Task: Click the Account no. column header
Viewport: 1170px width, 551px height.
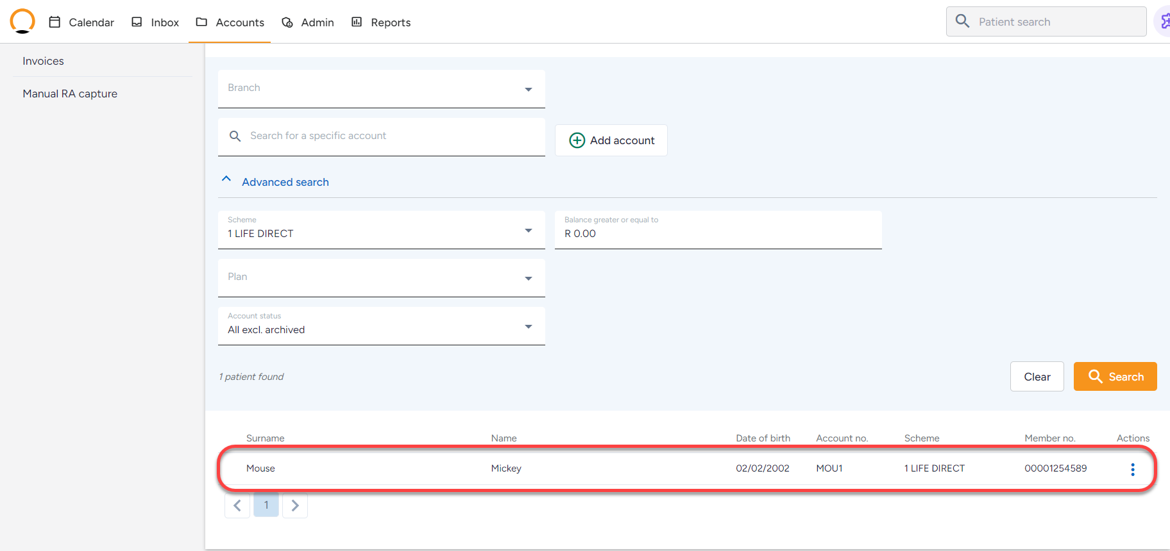Action: point(842,438)
